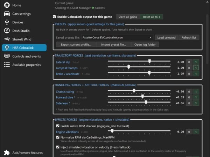The width and height of the screenshot is (210, 157).
Task: Open Controls and events page
Action: tap(27, 56)
